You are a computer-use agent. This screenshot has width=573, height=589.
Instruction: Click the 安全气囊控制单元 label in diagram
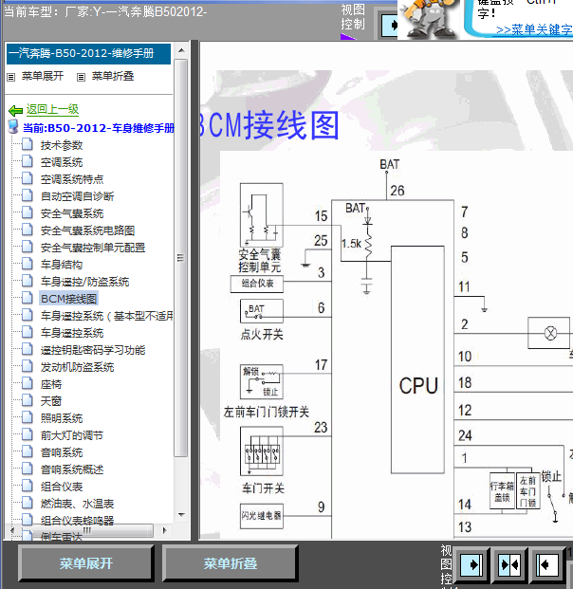coord(260,261)
